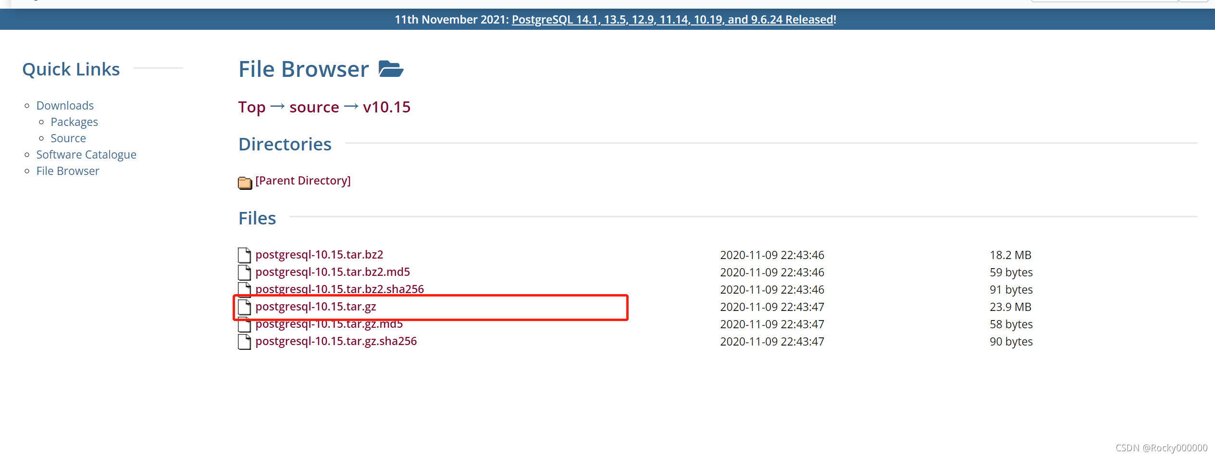This screenshot has width=1215, height=458.
Task: Click the 23.9 MB file size
Action: (1011, 307)
